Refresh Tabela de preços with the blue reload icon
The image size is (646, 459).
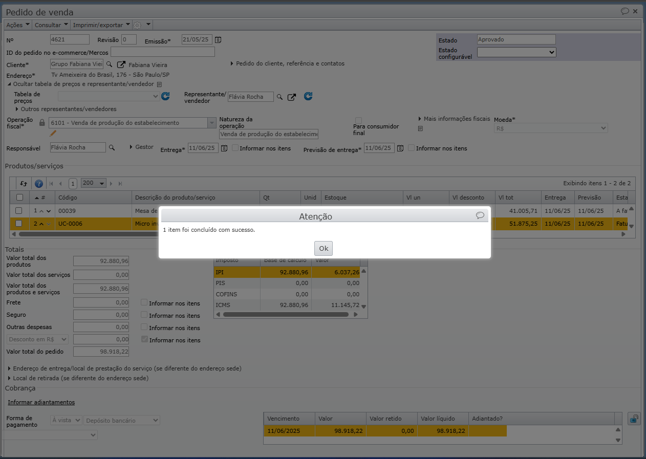click(165, 96)
